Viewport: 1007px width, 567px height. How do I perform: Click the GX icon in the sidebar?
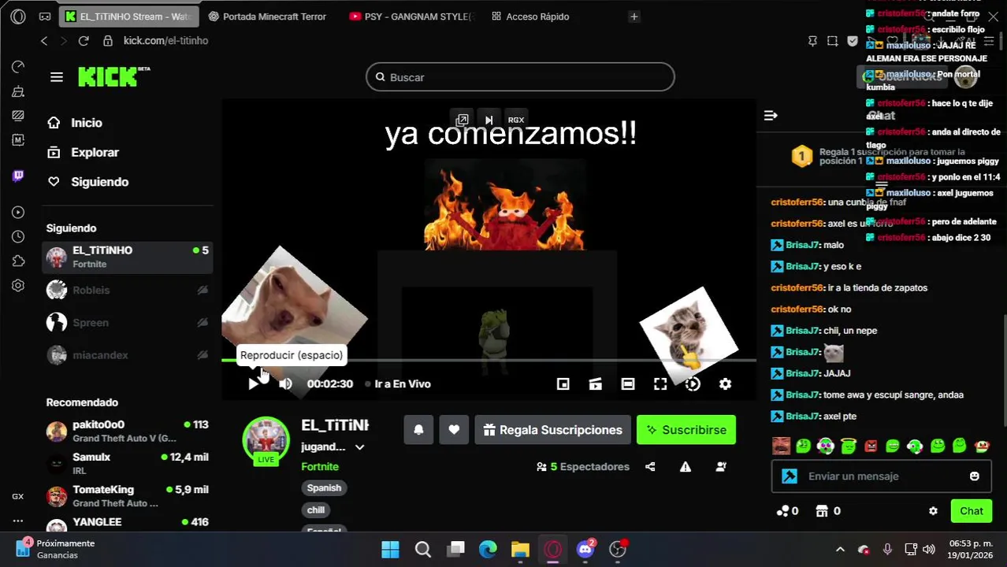[x=18, y=496]
